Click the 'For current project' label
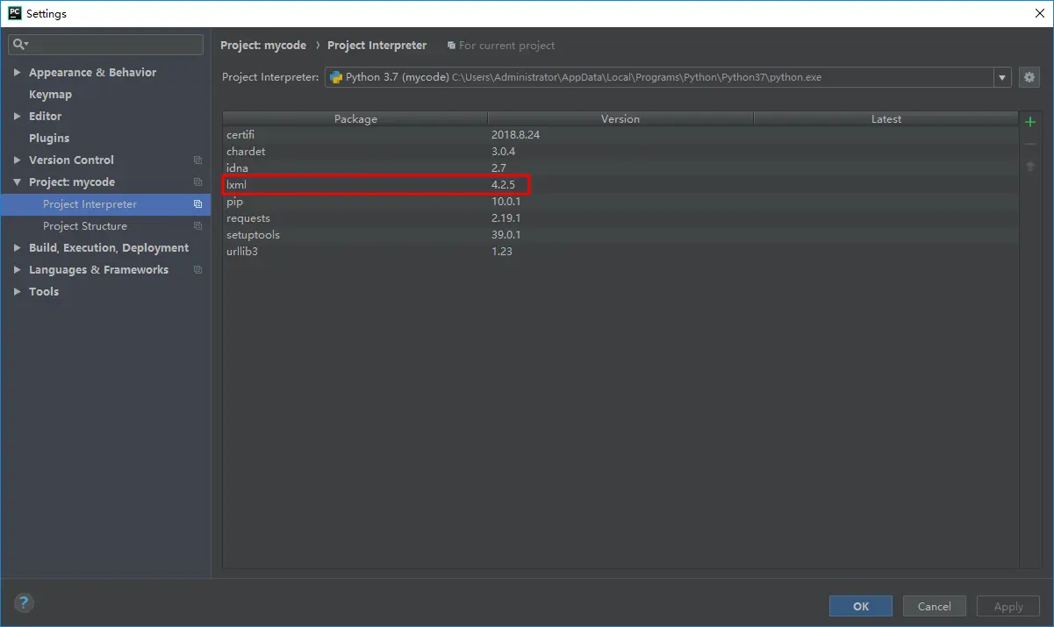 [506, 46]
